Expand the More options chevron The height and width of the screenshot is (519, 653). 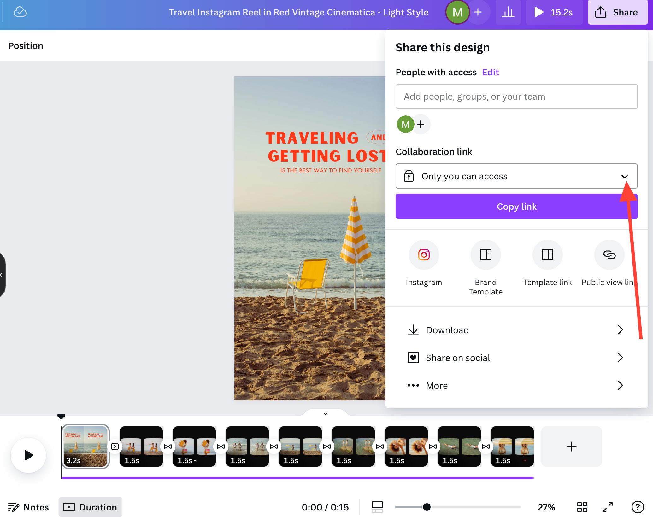[621, 385]
